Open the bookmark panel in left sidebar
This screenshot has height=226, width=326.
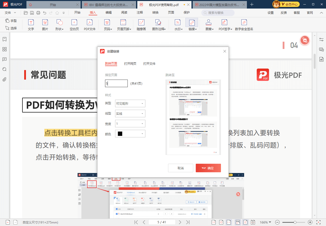coord(5,39)
